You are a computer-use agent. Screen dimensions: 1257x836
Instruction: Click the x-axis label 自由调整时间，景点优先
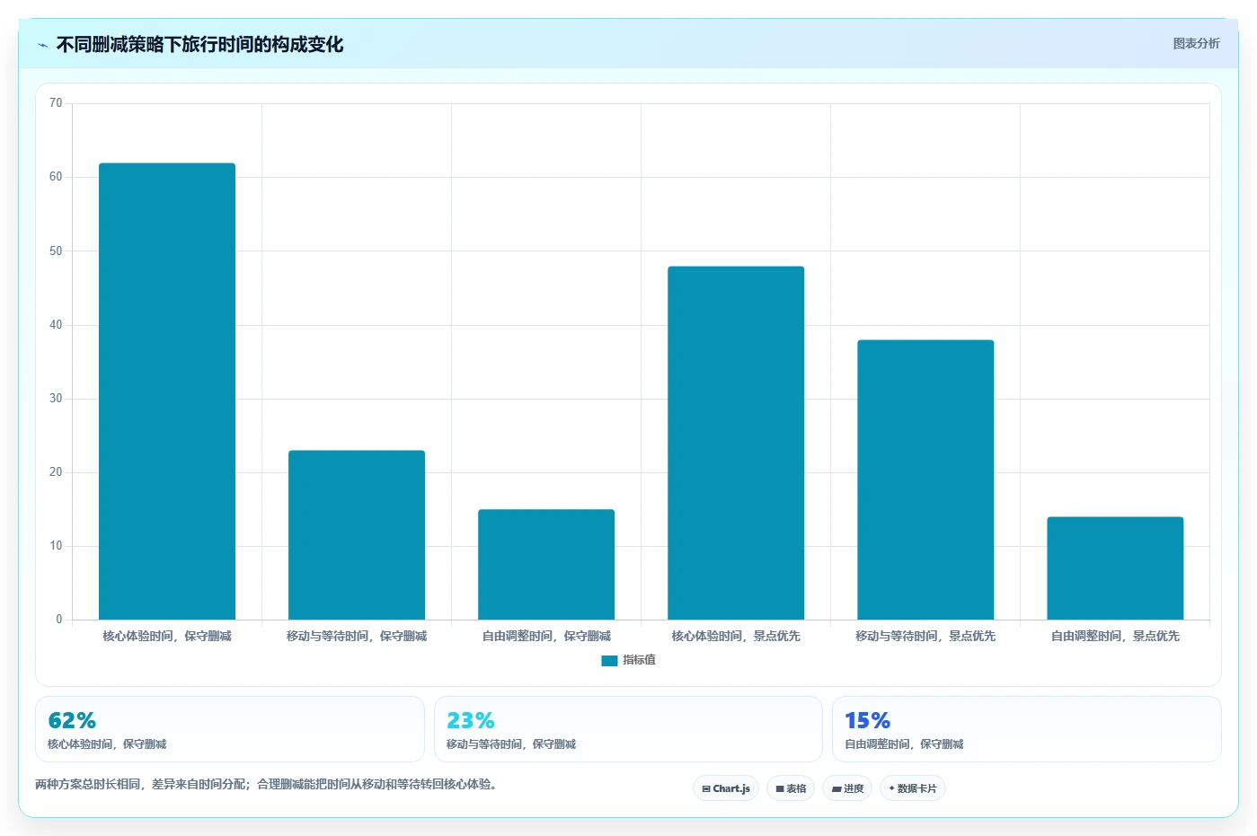point(1115,636)
